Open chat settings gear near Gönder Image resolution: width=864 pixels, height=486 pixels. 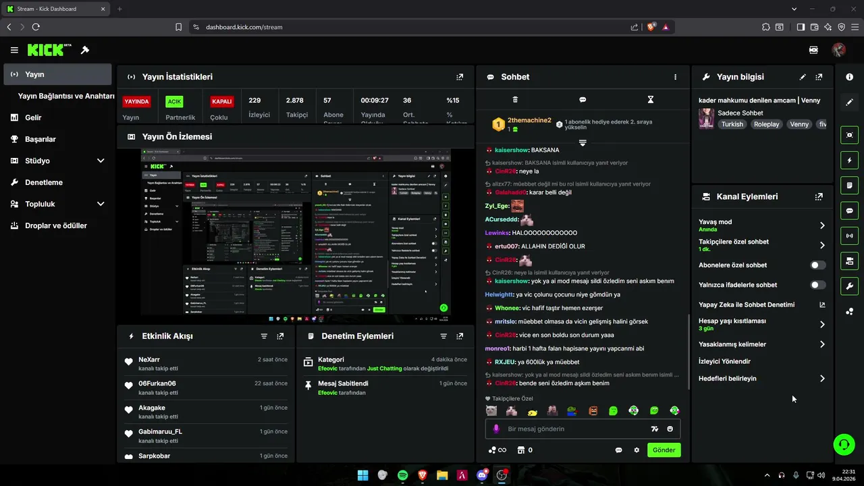(636, 450)
